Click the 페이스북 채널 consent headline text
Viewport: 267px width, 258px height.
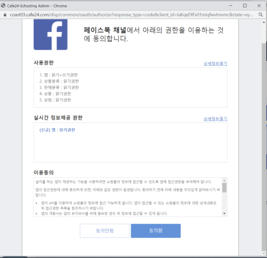point(154,34)
